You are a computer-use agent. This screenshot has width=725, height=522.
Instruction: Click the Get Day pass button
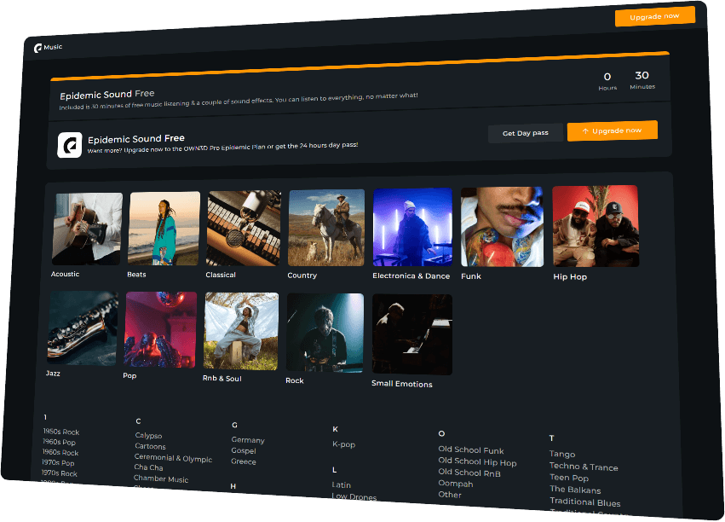click(x=526, y=133)
